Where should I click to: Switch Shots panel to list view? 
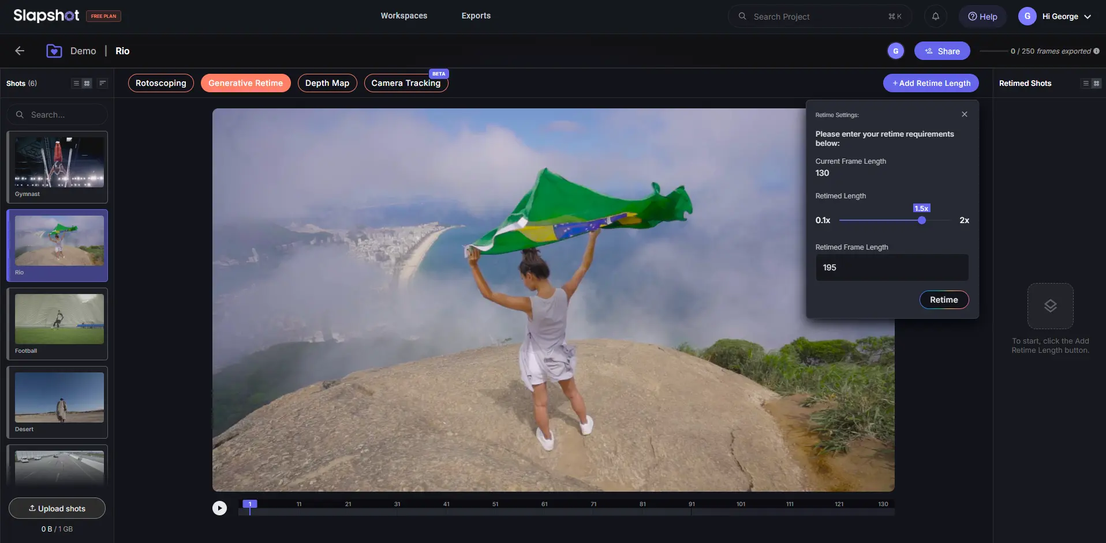pos(76,83)
